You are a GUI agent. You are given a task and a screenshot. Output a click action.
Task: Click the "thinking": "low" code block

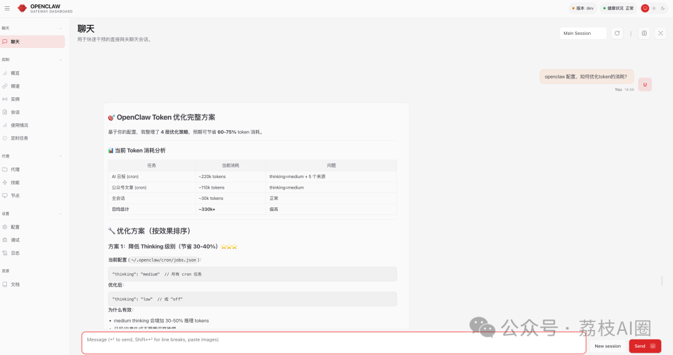(x=252, y=299)
